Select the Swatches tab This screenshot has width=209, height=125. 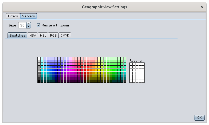pos(17,36)
